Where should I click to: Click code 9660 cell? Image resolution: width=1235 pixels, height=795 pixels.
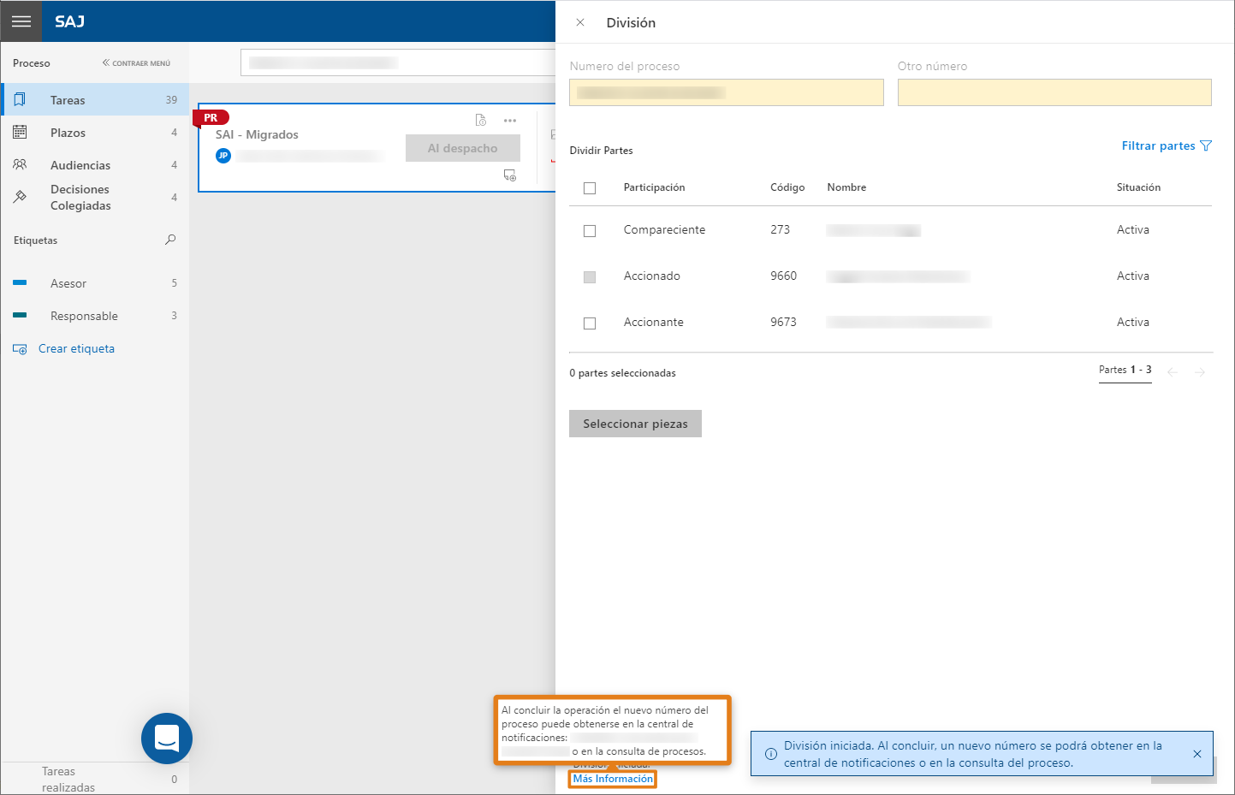tap(783, 276)
